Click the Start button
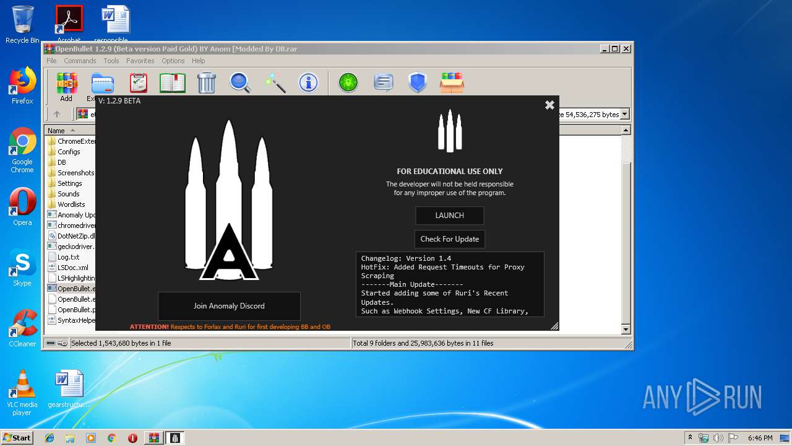The width and height of the screenshot is (792, 446). tap(17, 438)
